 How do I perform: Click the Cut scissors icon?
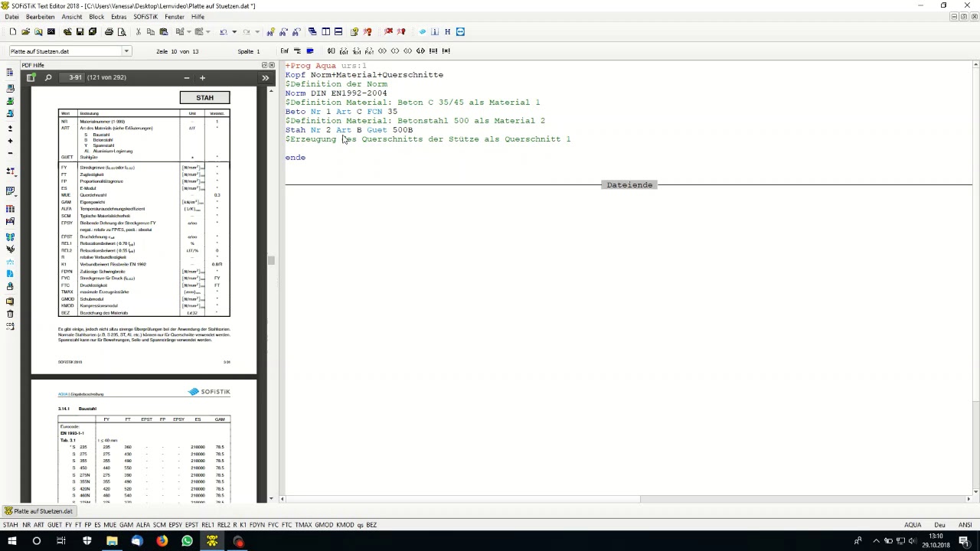click(138, 32)
